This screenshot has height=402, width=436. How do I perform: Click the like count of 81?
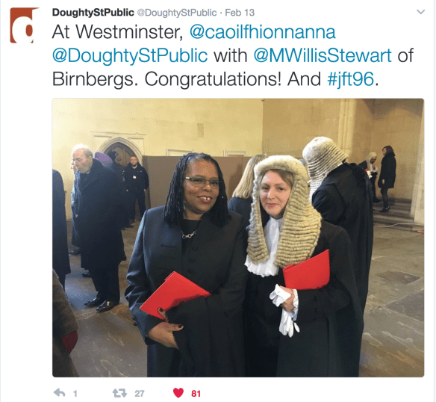[196, 393]
